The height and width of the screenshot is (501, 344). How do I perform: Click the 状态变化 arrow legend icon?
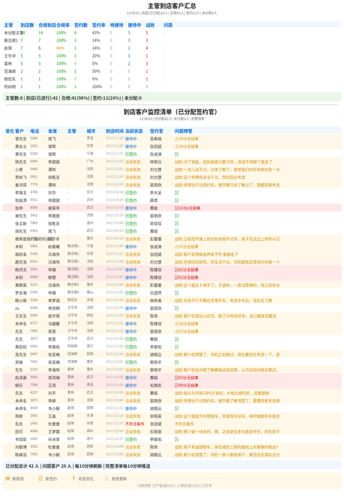coord(74,478)
